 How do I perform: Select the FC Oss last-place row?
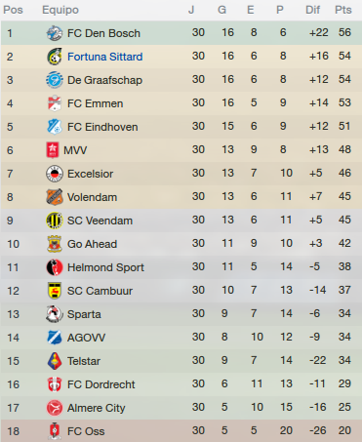point(181,430)
